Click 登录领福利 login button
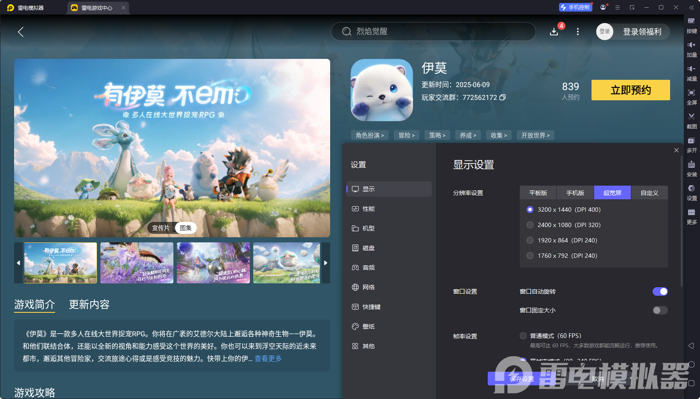700x399 pixels. [x=642, y=32]
